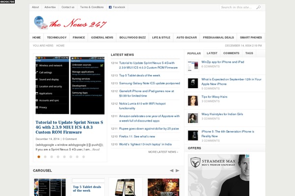Open Amazon Appstore anniversary article
The height and width of the screenshot is (196, 295).
tap(149, 119)
